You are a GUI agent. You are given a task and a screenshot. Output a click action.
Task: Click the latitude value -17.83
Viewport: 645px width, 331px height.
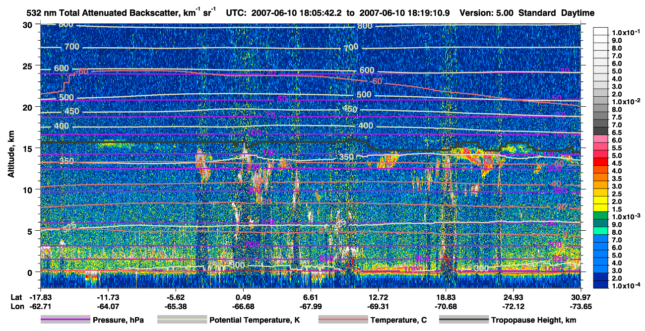(x=41, y=297)
